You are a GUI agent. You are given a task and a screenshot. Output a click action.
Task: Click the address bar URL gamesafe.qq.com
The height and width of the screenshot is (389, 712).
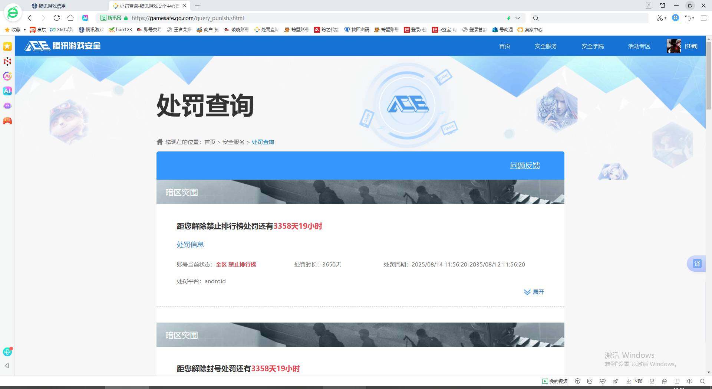[x=188, y=18]
